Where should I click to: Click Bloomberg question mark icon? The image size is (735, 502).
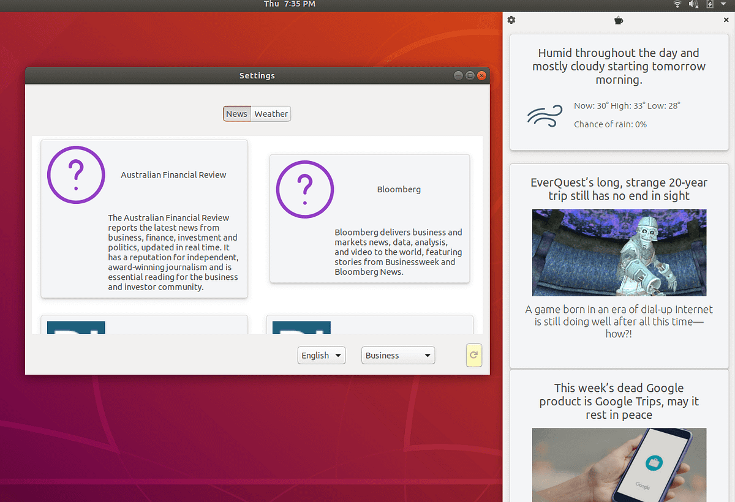[305, 189]
